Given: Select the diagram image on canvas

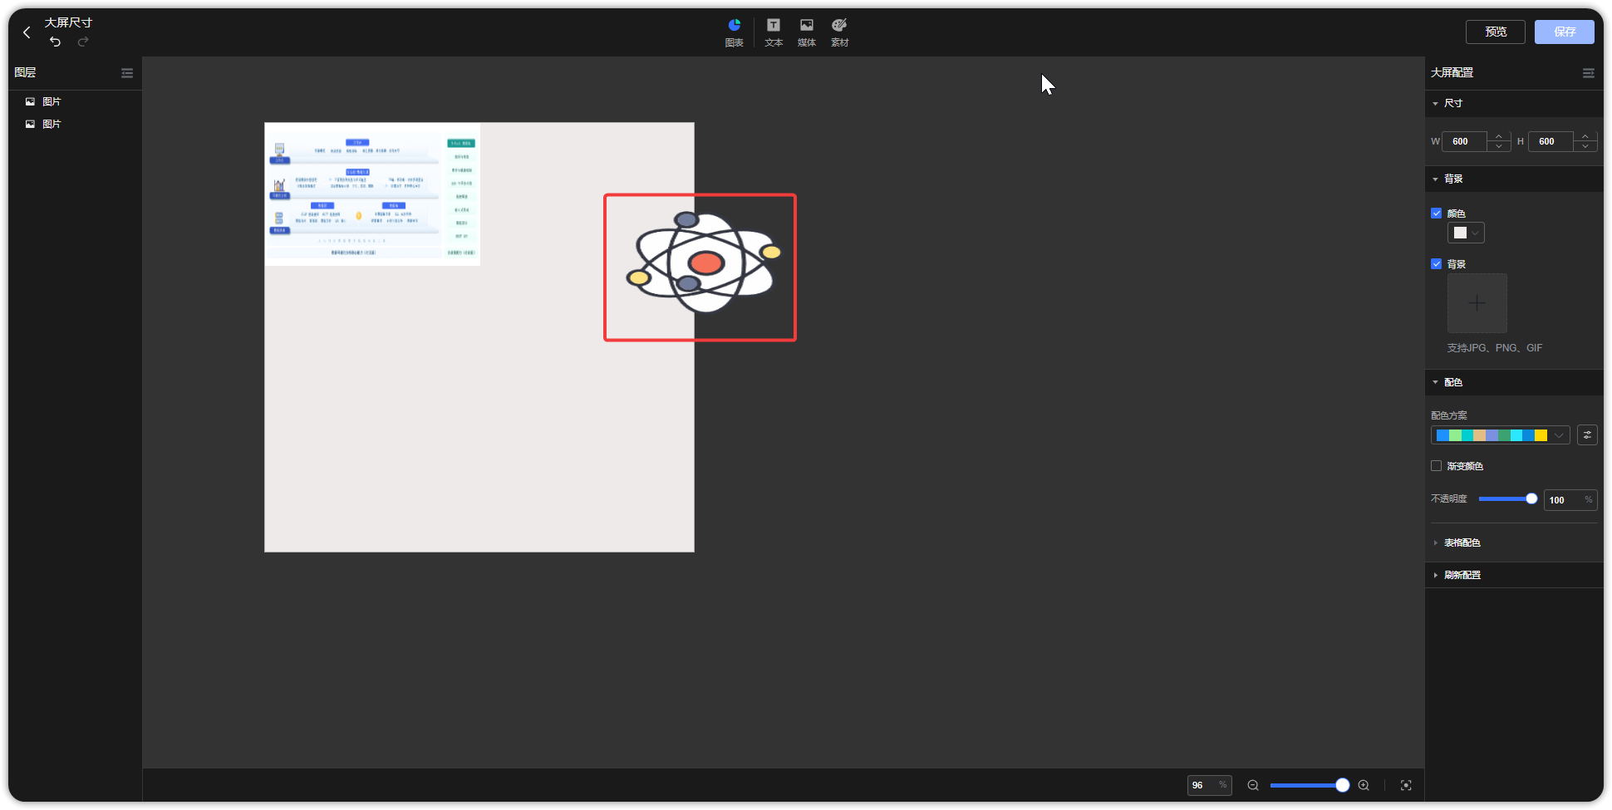Looking at the screenshot, I should 372,194.
